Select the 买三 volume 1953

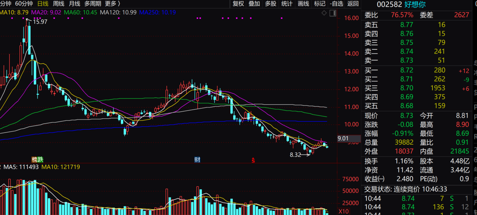(x=438, y=88)
